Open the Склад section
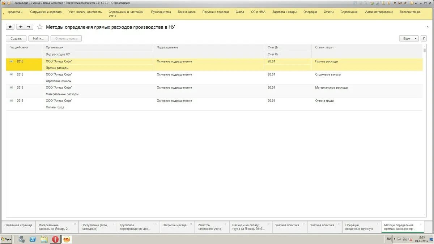 coord(240,12)
